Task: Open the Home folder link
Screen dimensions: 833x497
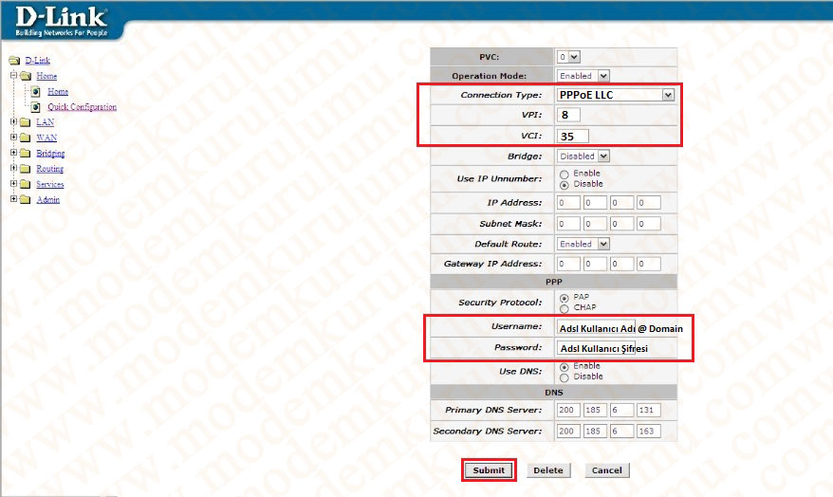Action: [46, 76]
